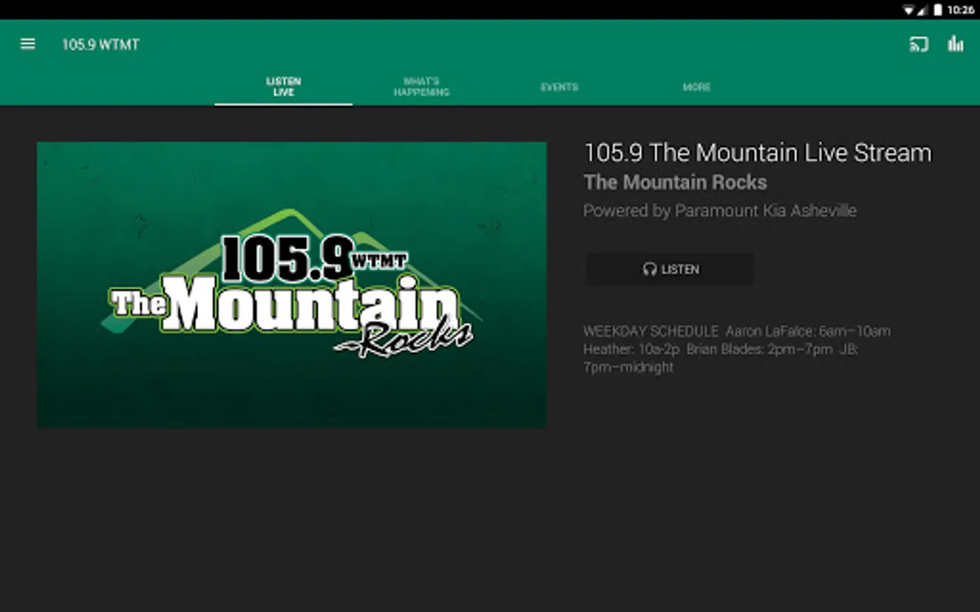The height and width of the screenshot is (612, 980).
Task: Switch to the What's Happening tab
Action: click(x=421, y=87)
